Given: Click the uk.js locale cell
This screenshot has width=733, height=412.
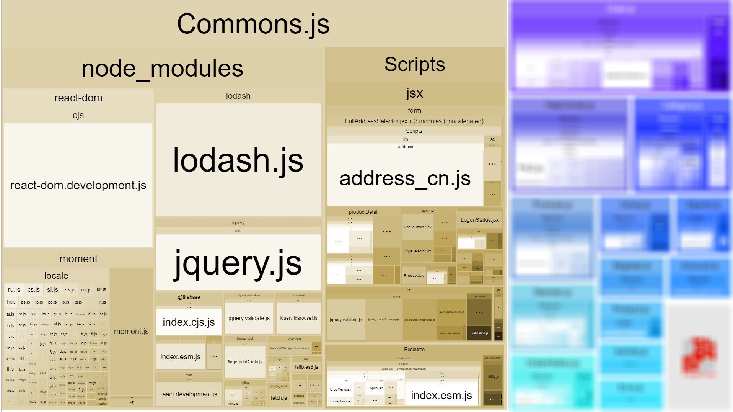Looking at the screenshot, I should point(101,290).
